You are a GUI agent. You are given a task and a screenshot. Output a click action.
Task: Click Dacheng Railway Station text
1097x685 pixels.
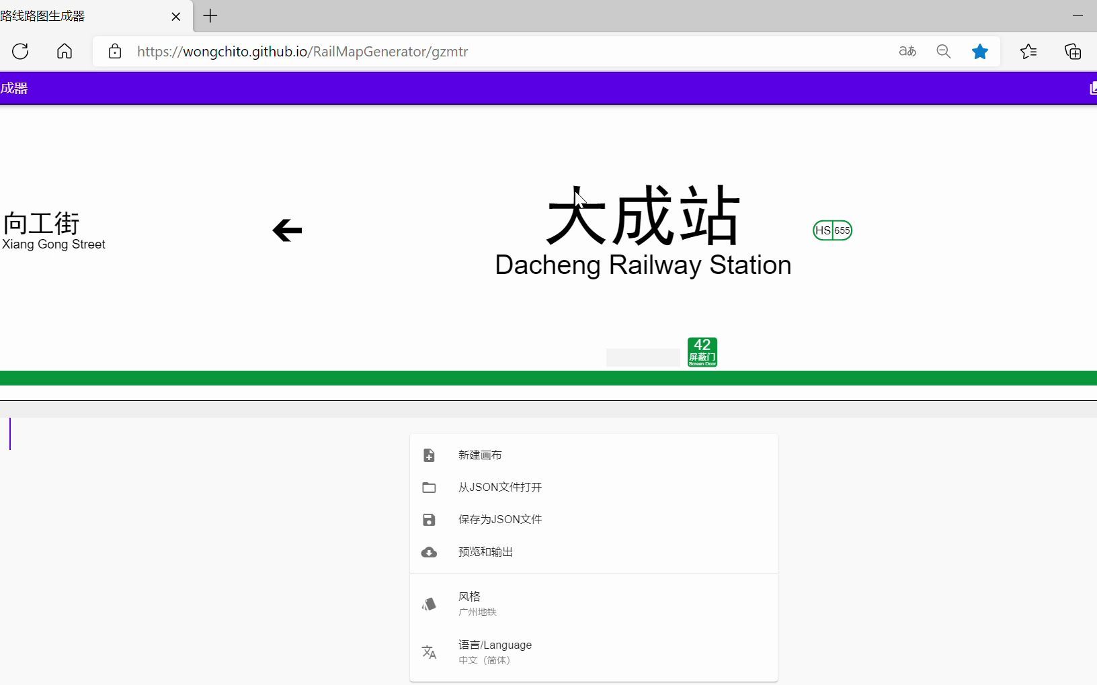pyautogui.click(x=643, y=265)
